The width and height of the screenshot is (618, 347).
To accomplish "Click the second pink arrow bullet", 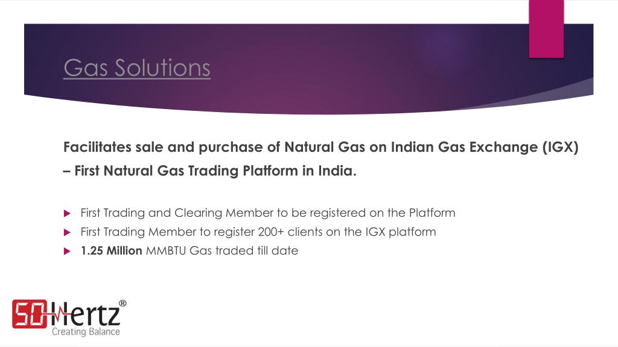I will click(67, 232).
